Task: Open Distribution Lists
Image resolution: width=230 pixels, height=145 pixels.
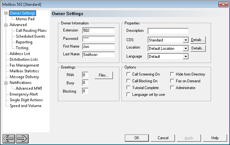Action: 24,59
